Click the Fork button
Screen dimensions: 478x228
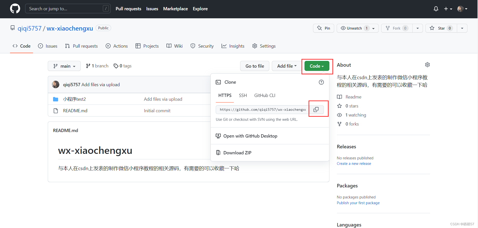click(397, 28)
